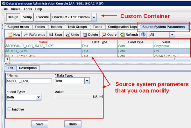Click the Reference toolbar button
The height and width of the screenshot is (128, 191).
[35, 34]
